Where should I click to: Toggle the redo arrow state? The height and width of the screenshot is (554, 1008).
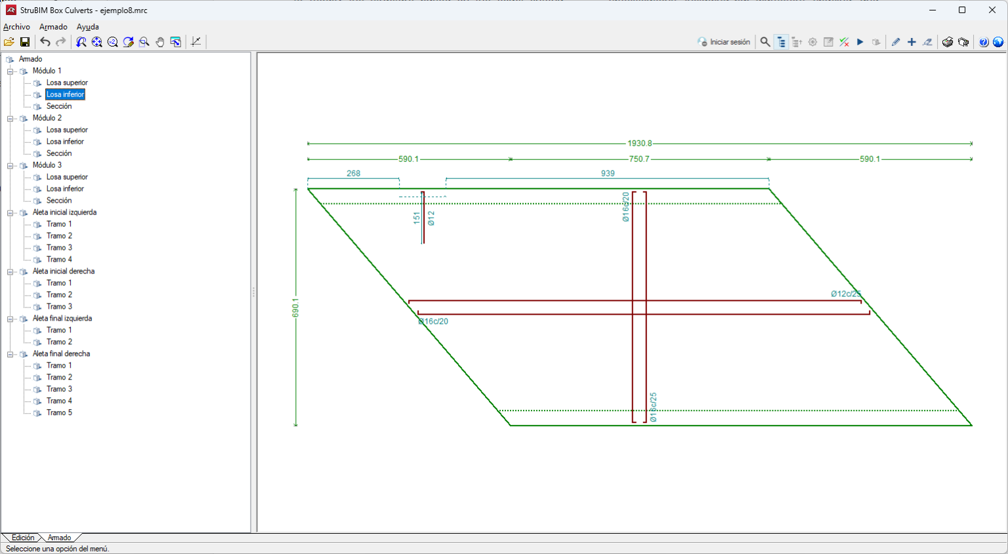tap(60, 41)
